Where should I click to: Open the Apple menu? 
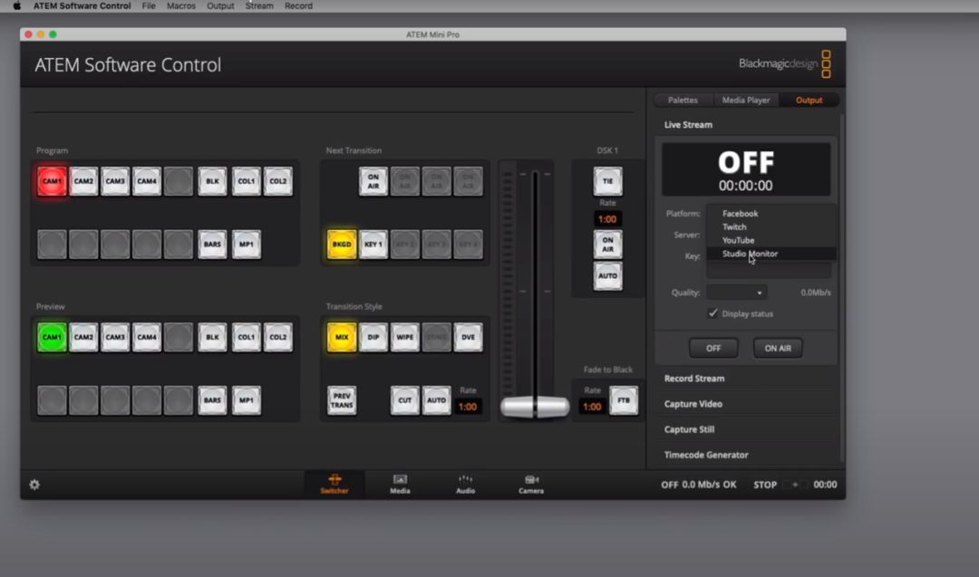(x=17, y=5)
